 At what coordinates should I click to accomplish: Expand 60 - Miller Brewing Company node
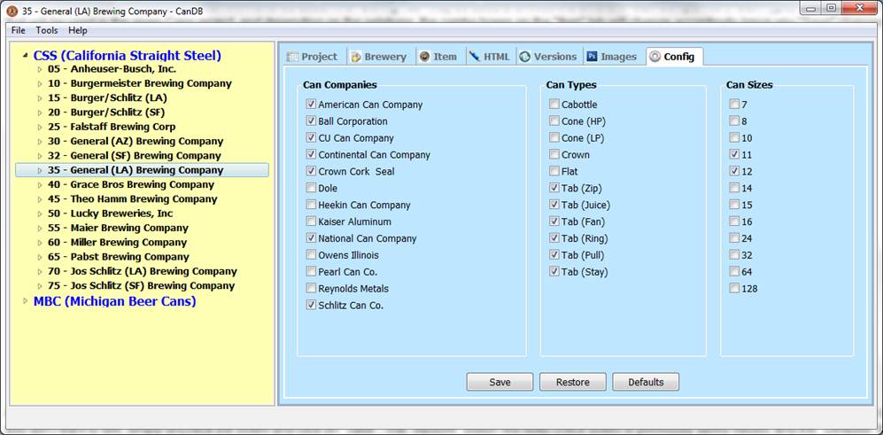pyautogui.click(x=40, y=243)
